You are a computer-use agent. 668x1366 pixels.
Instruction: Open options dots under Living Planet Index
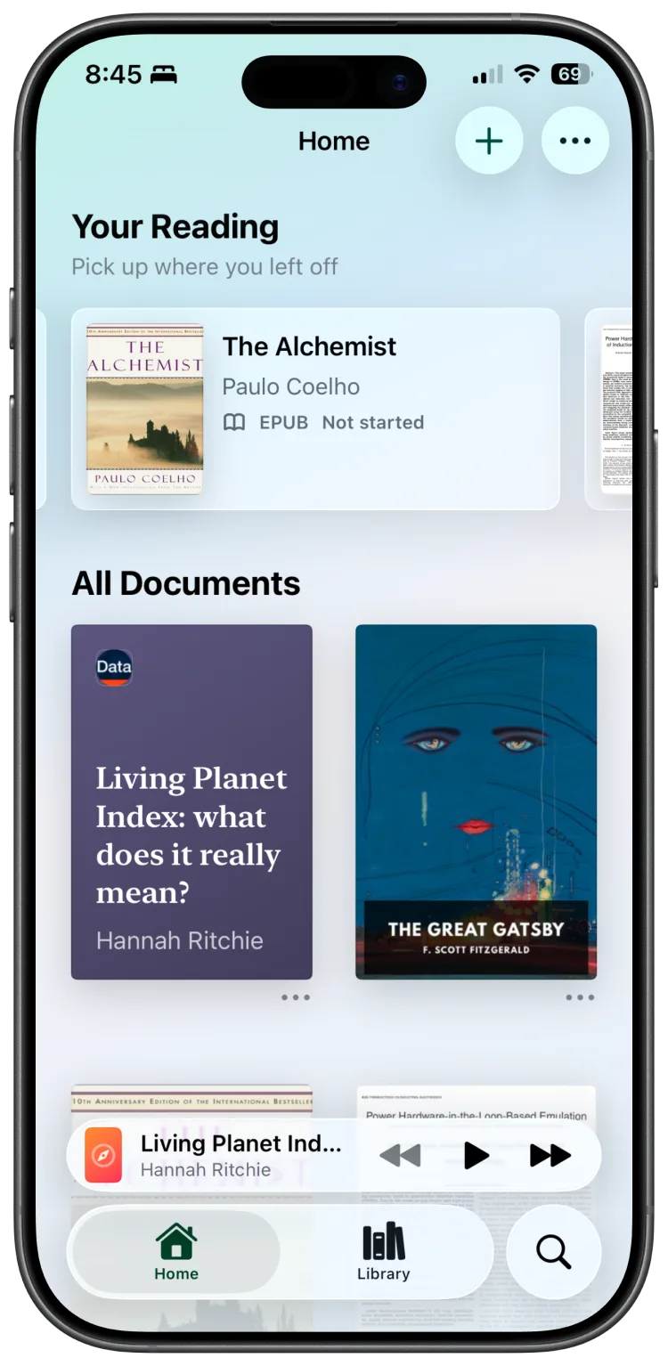pyautogui.click(x=296, y=997)
